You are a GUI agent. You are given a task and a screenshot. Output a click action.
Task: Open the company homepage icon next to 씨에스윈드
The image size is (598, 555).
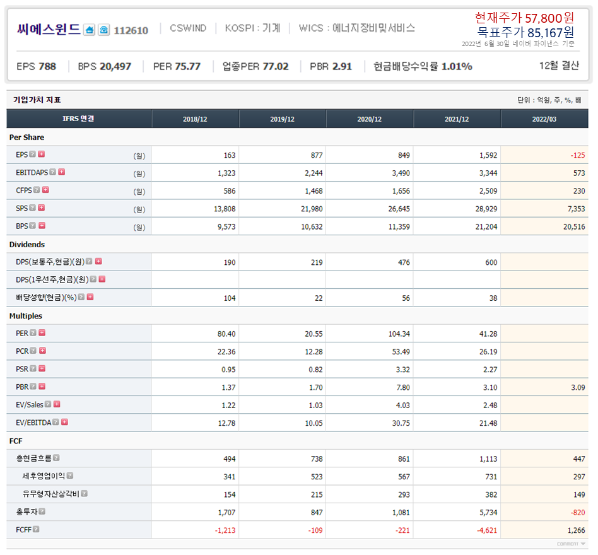89,30
